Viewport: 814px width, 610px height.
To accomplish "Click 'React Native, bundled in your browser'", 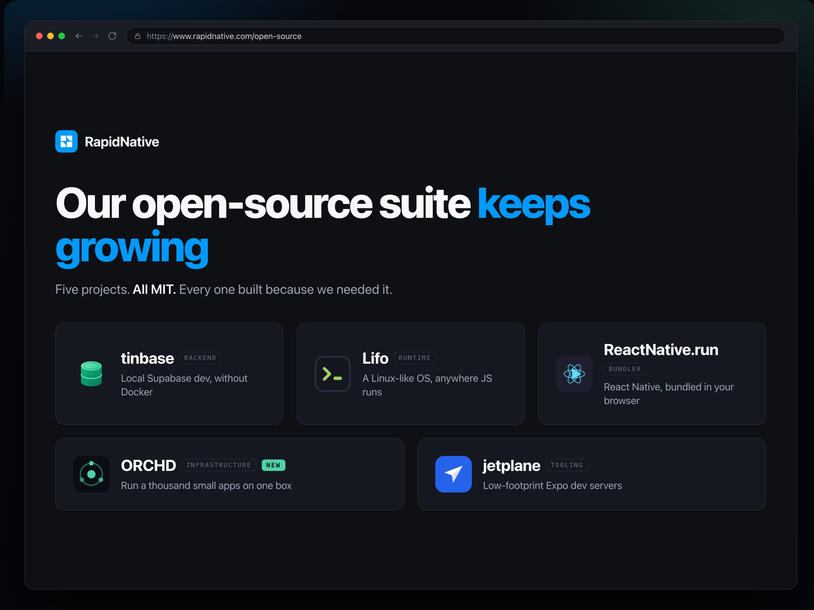I will point(669,394).
